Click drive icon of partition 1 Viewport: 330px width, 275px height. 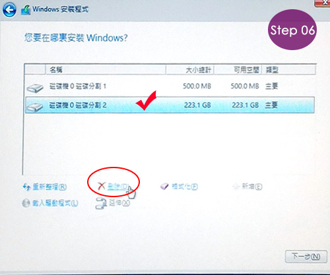pyautogui.click(x=35, y=88)
